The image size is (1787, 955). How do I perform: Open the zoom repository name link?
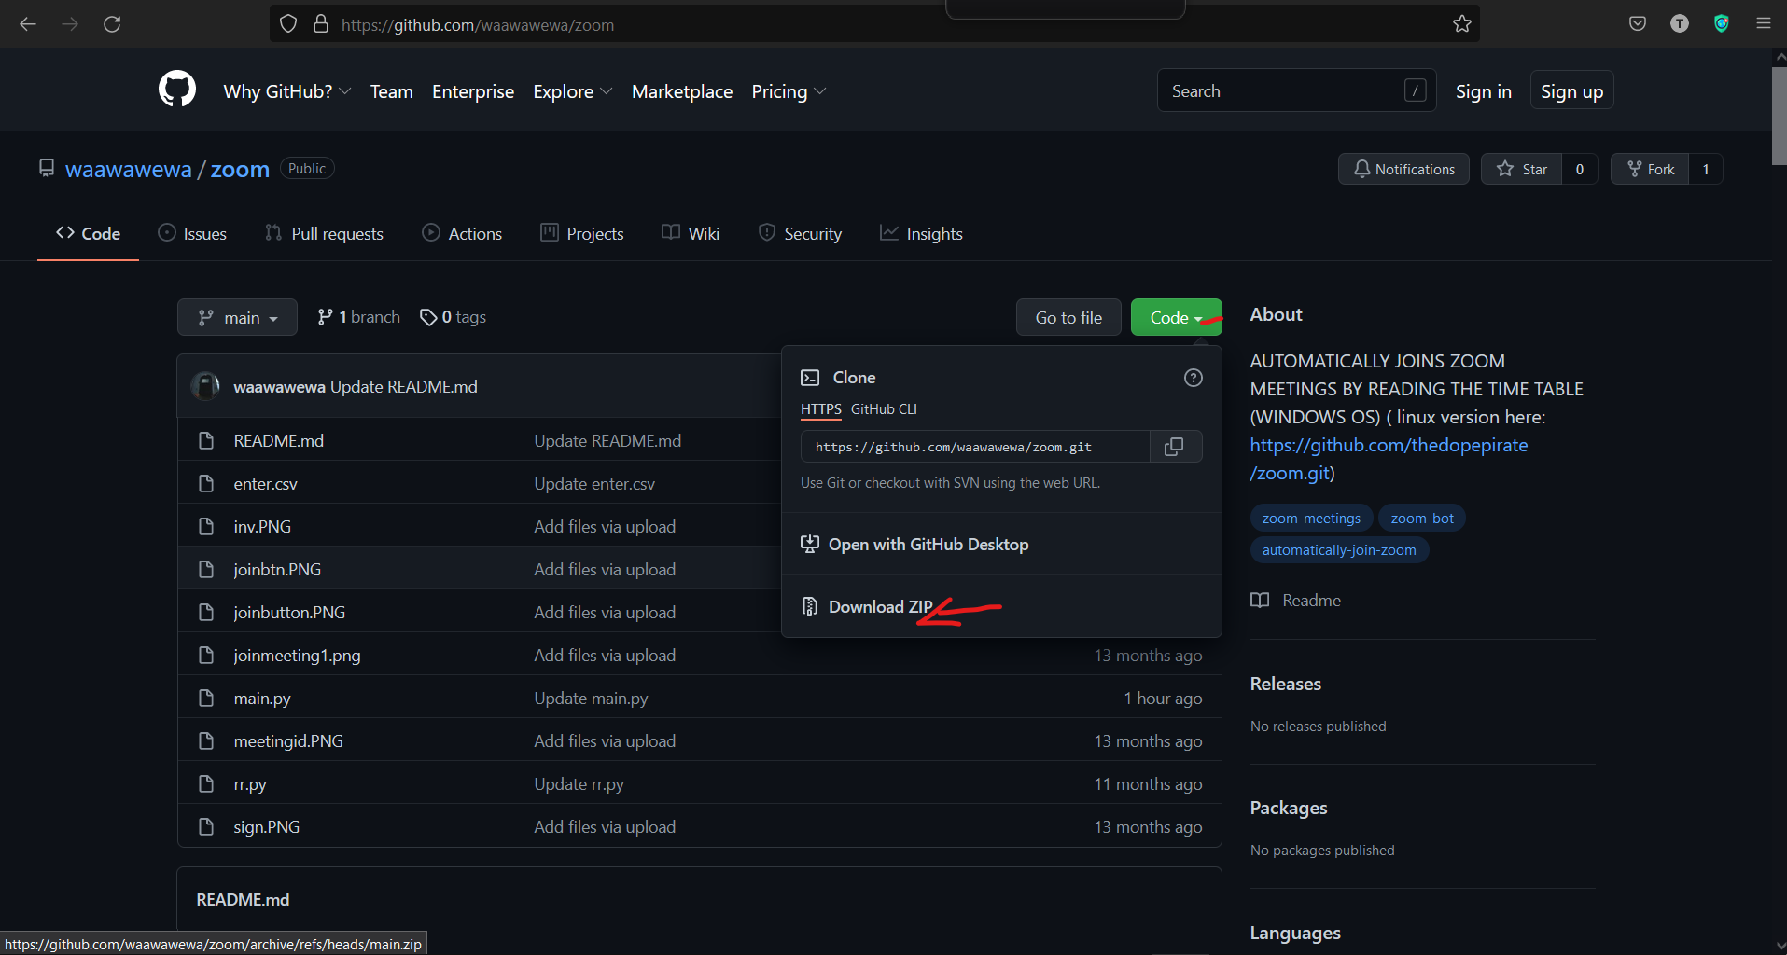240,169
